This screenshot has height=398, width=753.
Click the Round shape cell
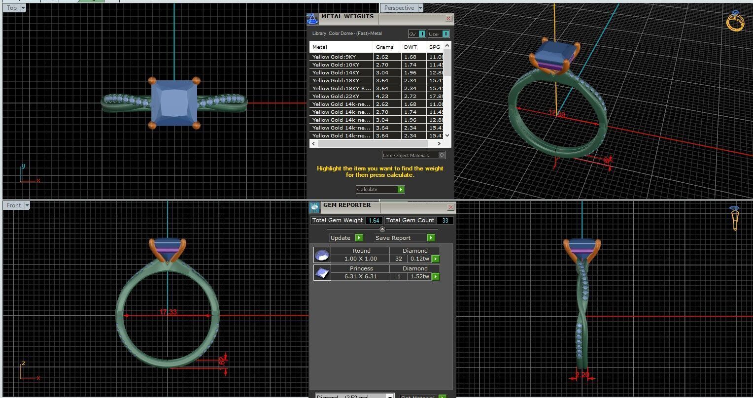[361, 251]
